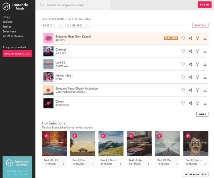The width and height of the screenshot is (214, 178).
Task: Open options menu for Best Of Feb playlist
Action: 205,163
